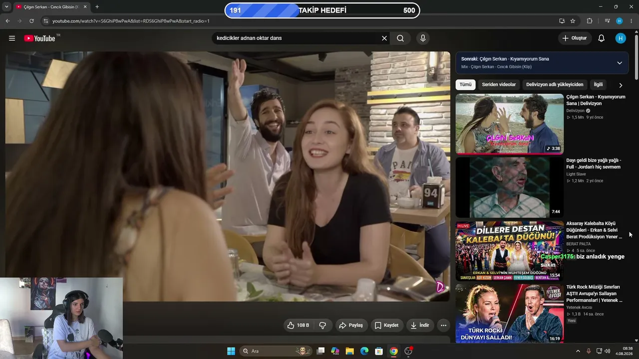Image resolution: width=639 pixels, height=359 pixels.
Task: Open Türk Rock'ı Dünyayı Salladı thumbnail
Action: (509, 314)
